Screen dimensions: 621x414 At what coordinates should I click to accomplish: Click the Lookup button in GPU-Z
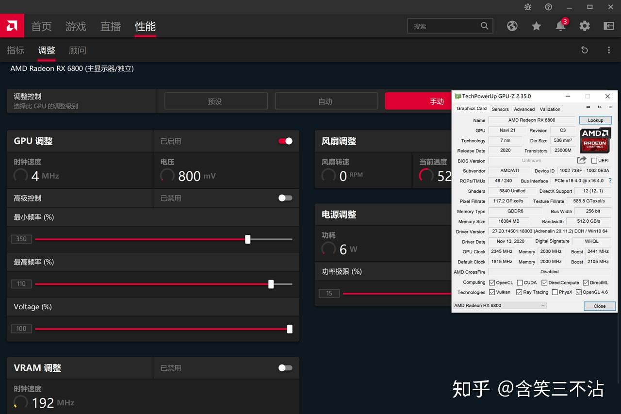coord(595,120)
